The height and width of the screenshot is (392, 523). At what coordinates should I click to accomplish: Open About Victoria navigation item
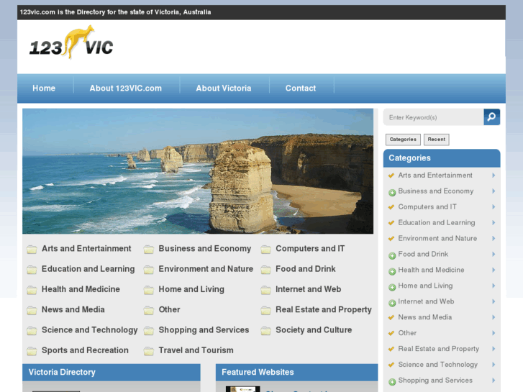click(x=224, y=88)
